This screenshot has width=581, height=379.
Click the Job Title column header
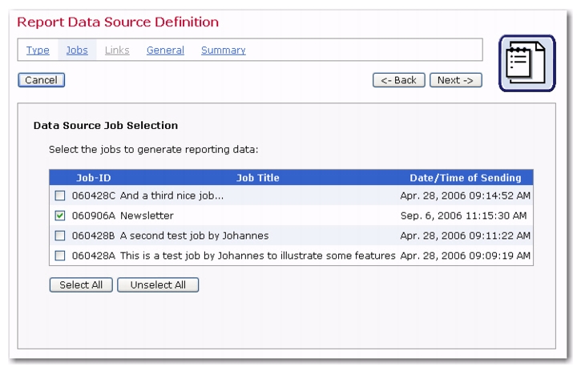point(258,178)
